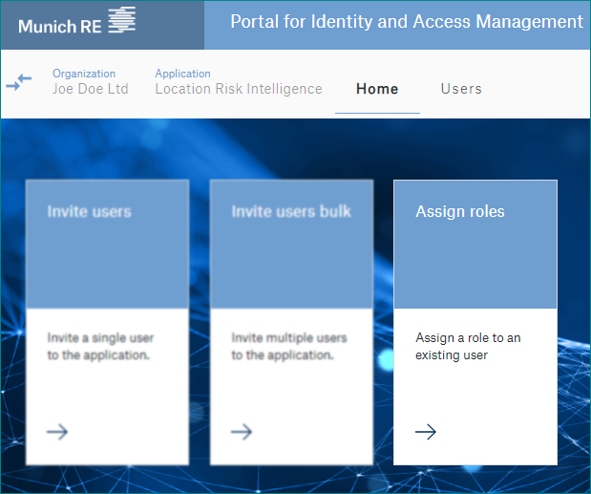Click 'Assign a role to an existing user' text
Screen dimensions: 591x494
click(468, 346)
